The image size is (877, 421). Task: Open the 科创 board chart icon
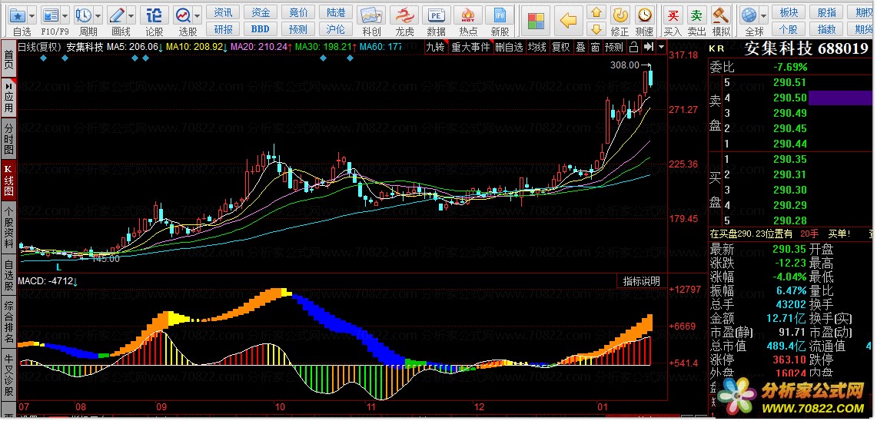(x=371, y=16)
